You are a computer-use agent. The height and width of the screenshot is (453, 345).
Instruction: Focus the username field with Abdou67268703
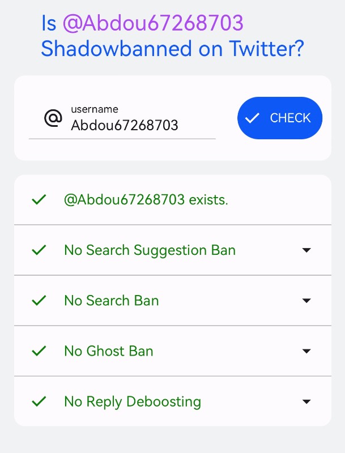point(122,121)
